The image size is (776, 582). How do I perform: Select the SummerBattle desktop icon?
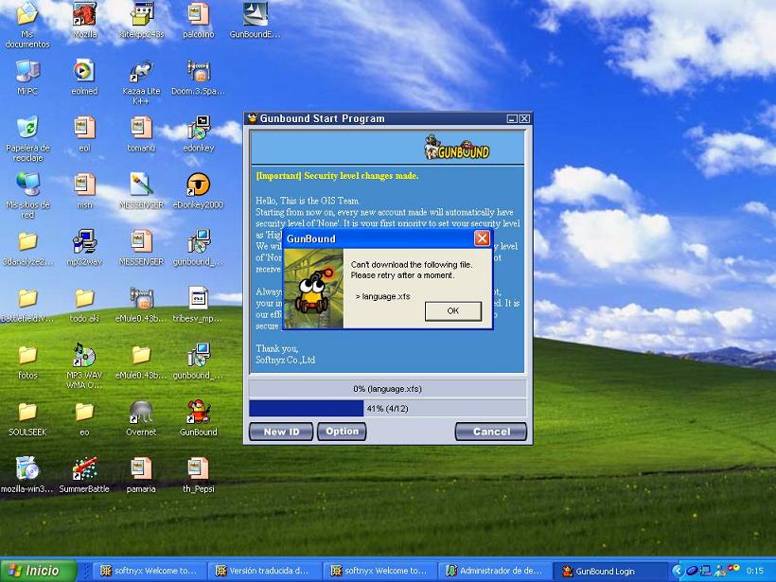tap(84, 475)
